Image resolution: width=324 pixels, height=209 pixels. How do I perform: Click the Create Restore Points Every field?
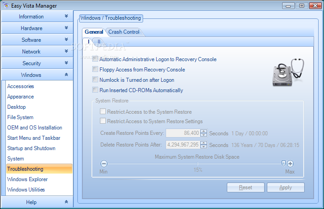pyautogui.click(x=183, y=133)
